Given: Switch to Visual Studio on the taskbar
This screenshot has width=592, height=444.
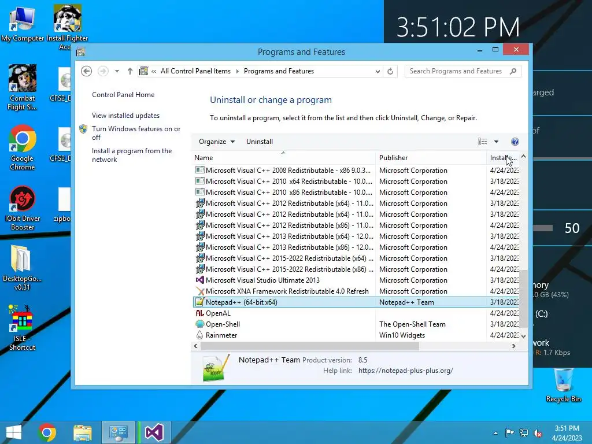Looking at the screenshot, I should click(154, 432).
